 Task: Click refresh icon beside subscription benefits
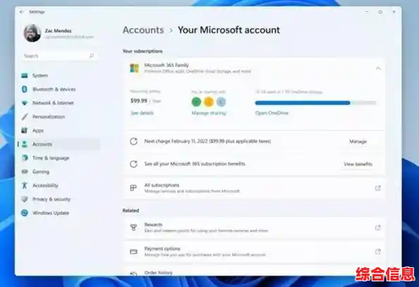[133, 164]
